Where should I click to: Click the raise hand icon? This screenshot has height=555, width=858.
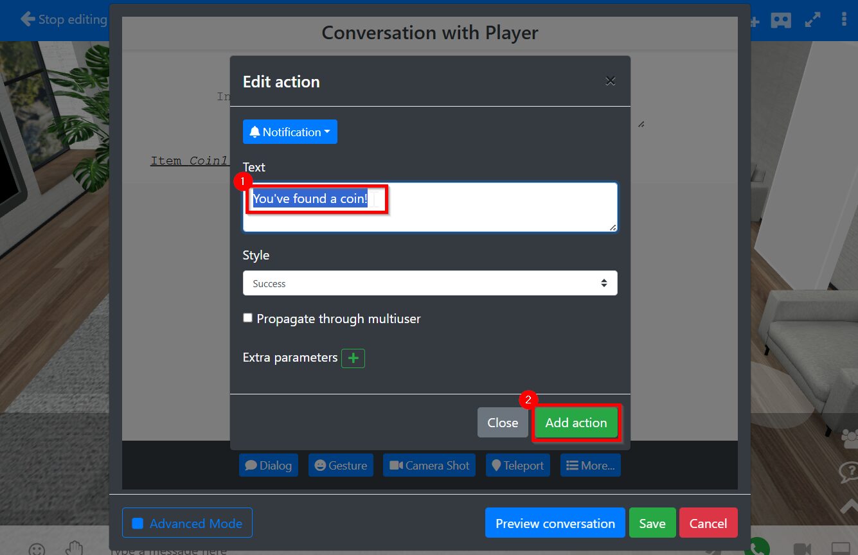click(75, 548)
